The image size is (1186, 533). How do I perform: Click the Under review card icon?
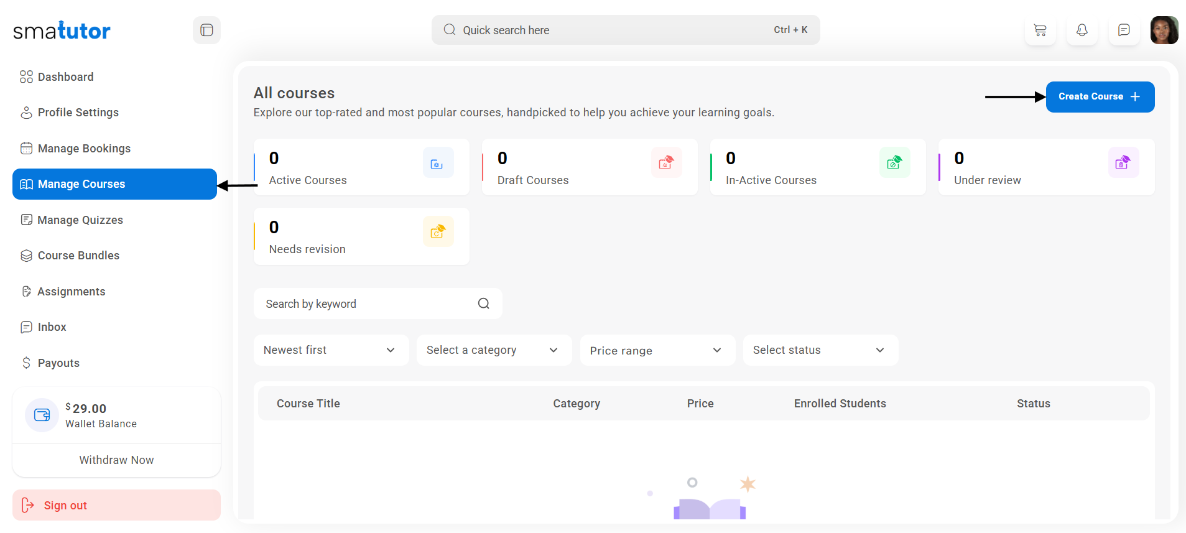tap(1123, 163)
